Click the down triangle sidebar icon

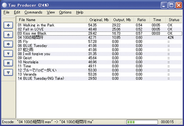[x=8, y=54]
